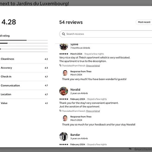The image size is (152, 152).
Task: Click the translate icon under Sylvie's review
Action: click(60, 65)
